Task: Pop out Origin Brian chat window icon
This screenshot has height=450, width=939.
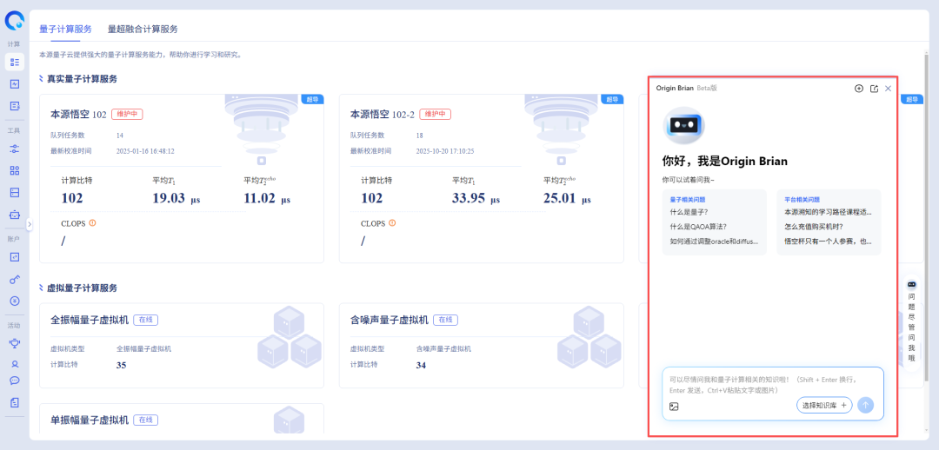Action: [874, 89]
